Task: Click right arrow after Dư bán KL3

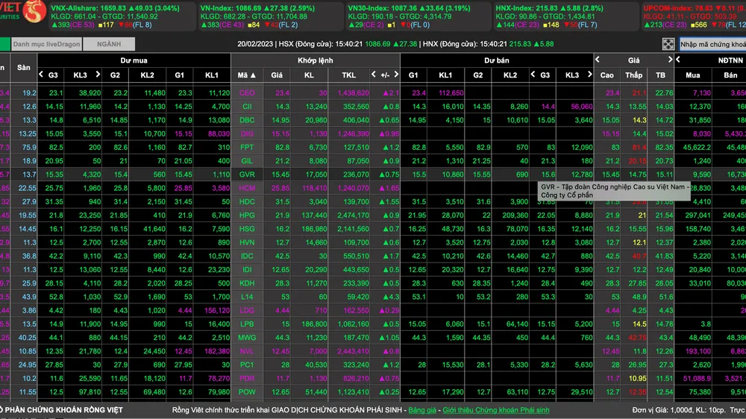Action: [x=589, y=75]
